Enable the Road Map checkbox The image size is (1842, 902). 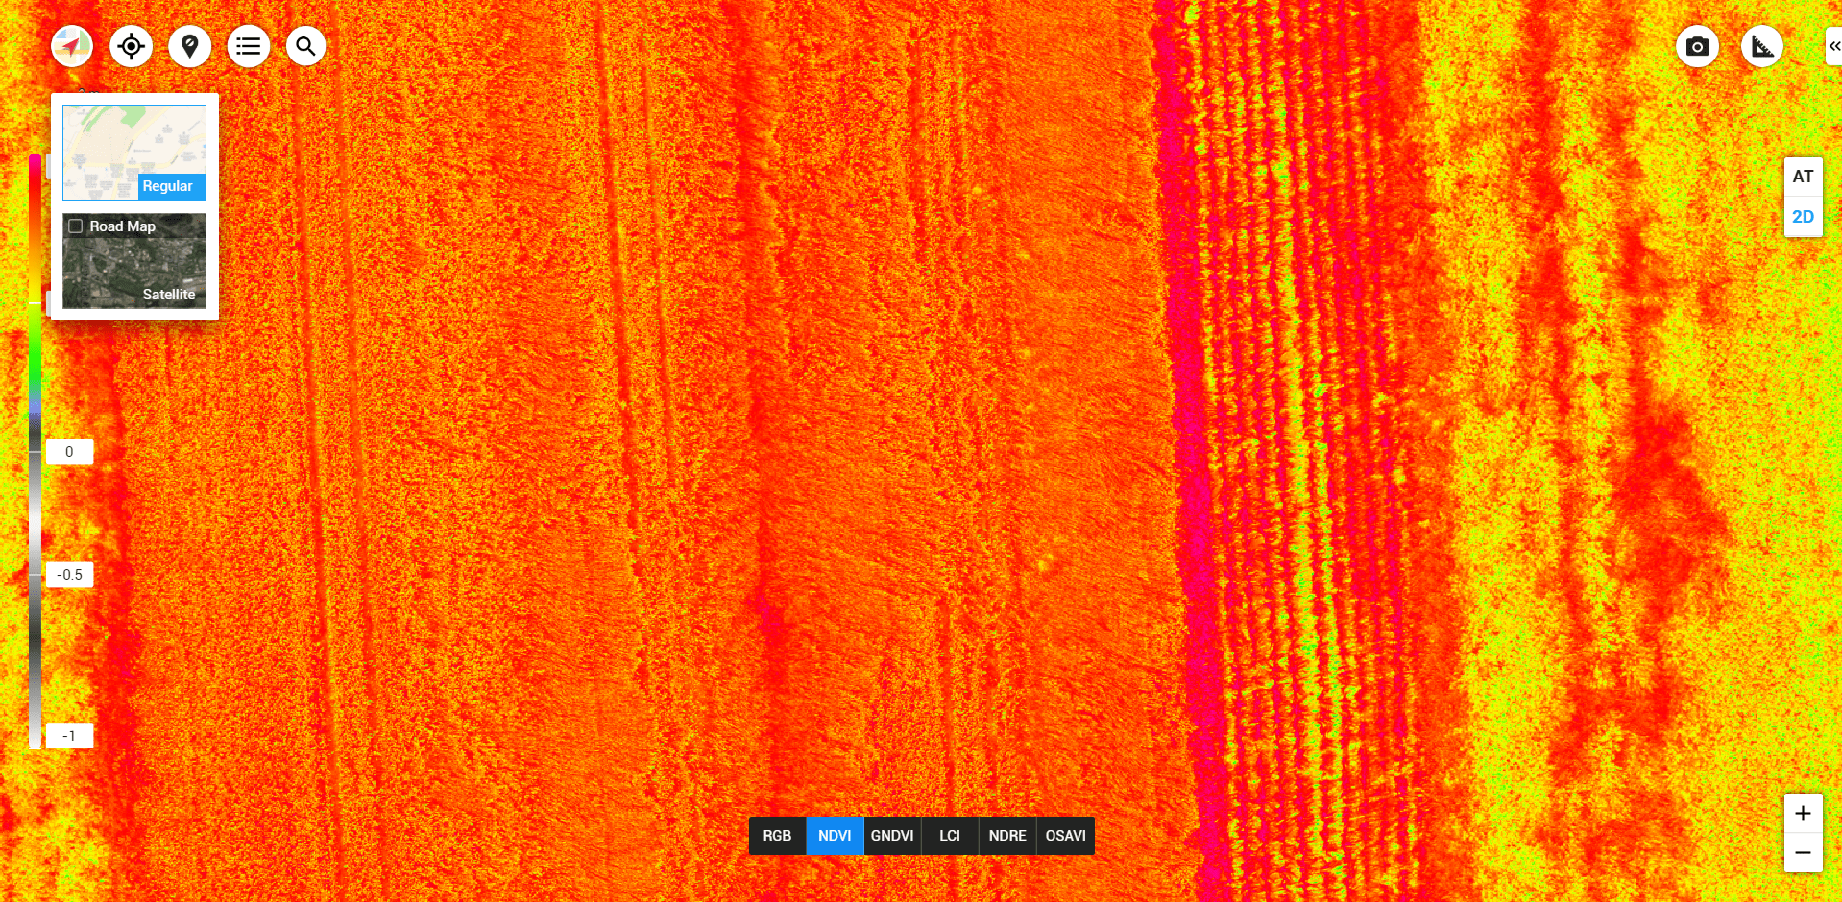[x=76, y=226]
